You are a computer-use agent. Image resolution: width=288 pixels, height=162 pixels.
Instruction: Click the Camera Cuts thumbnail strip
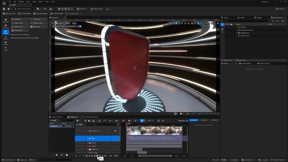(154, 131)
